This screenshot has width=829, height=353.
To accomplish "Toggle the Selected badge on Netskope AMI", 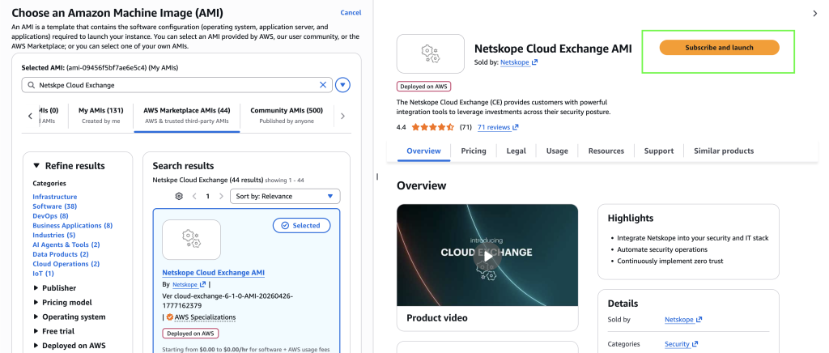I will point(301,226).
